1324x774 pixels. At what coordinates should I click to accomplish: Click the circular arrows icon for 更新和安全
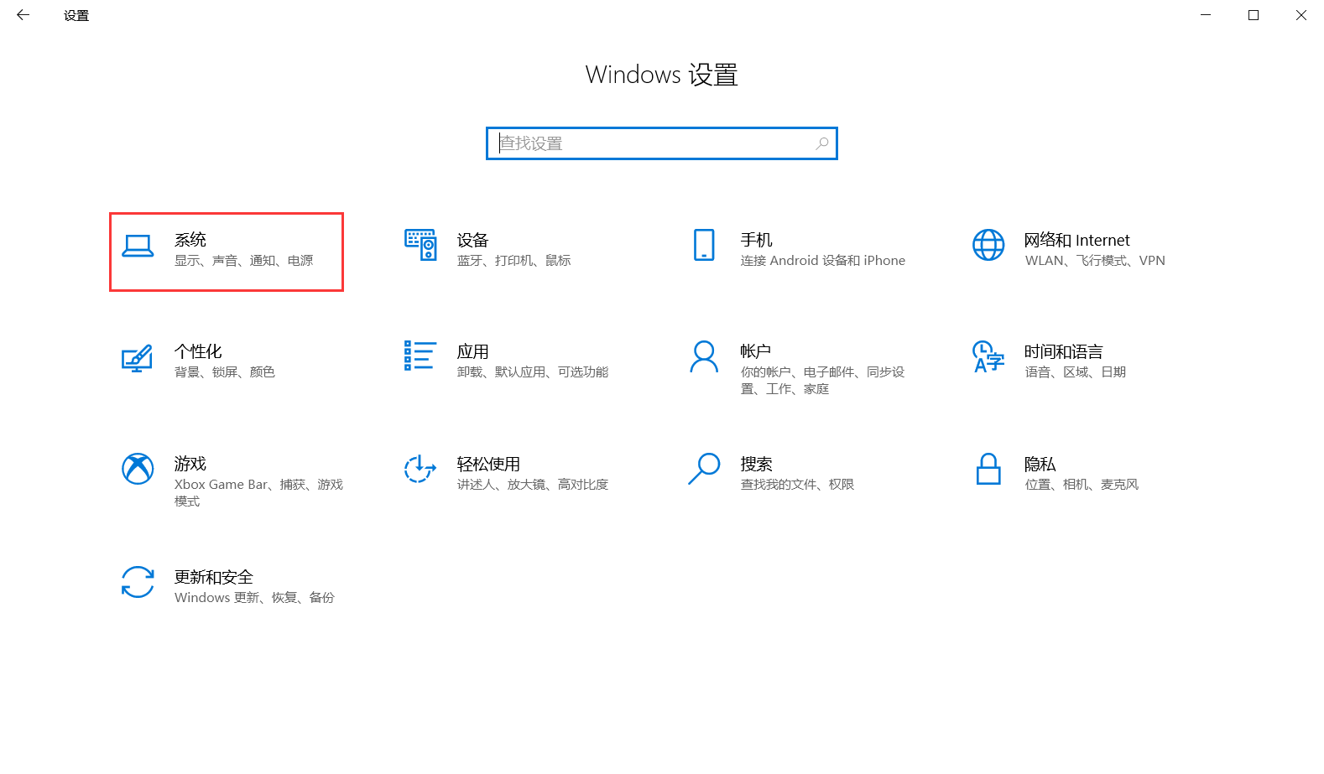[138, 582]
